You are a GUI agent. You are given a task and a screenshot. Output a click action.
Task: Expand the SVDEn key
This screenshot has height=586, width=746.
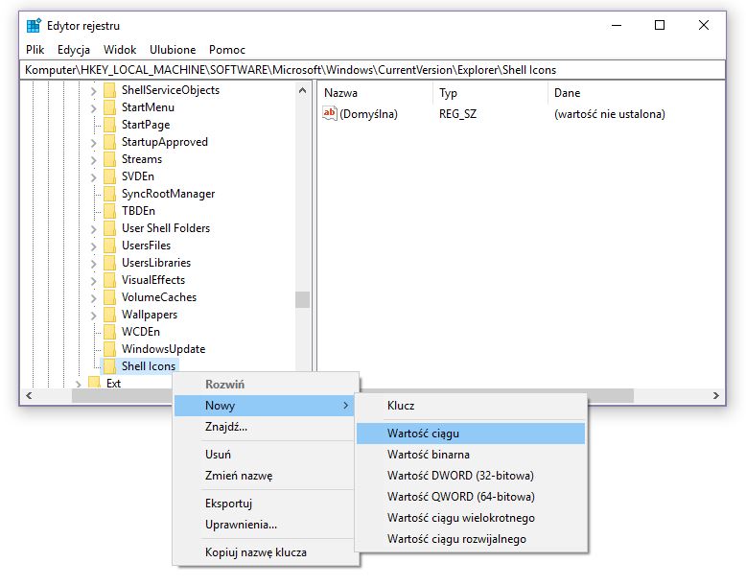93,177
